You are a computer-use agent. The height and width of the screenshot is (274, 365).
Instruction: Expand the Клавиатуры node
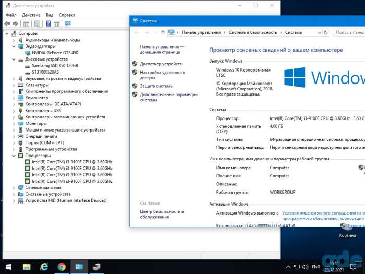click(x=14, y=85)
